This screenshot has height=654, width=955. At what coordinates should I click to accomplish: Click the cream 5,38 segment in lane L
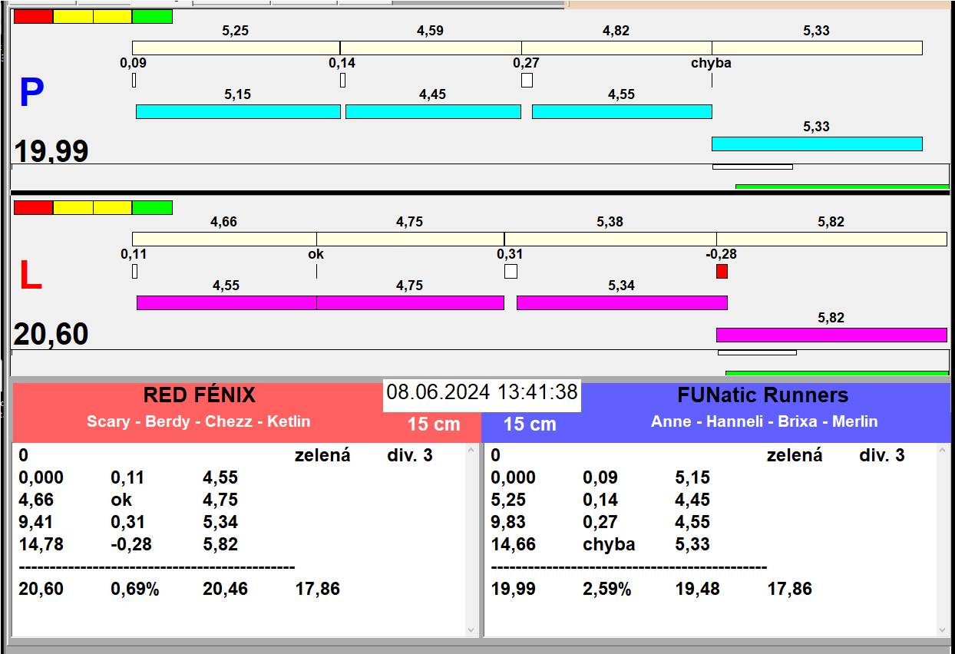click(x=610, y=239)
